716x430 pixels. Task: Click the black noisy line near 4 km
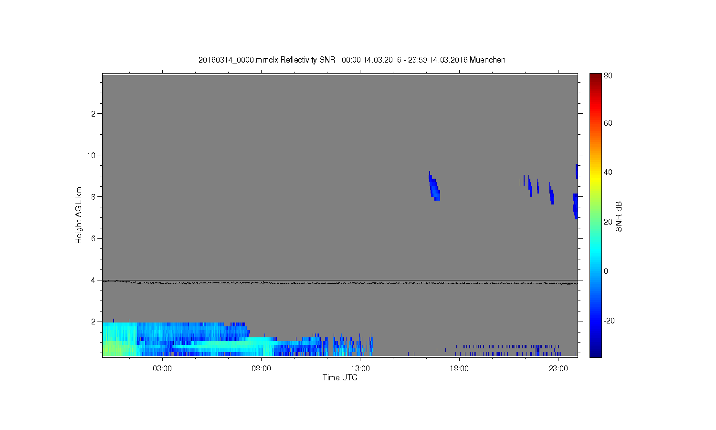tap(340, 283)
